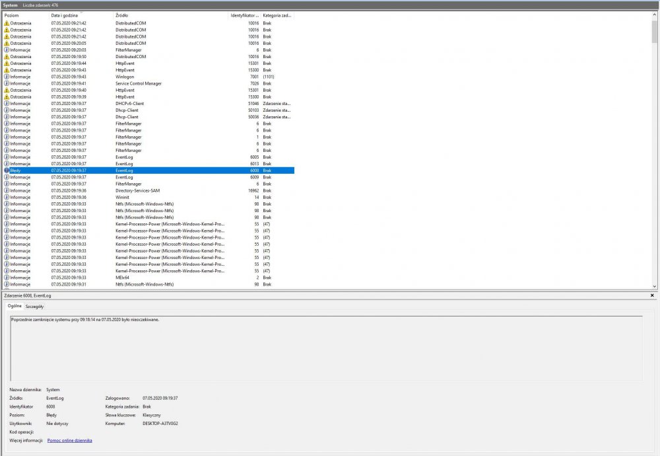Viewport: 660px width, 456px height.
Task: Click warning icon of DistributedCOM 09:20:05 event
Action: [x=7, y=43]
